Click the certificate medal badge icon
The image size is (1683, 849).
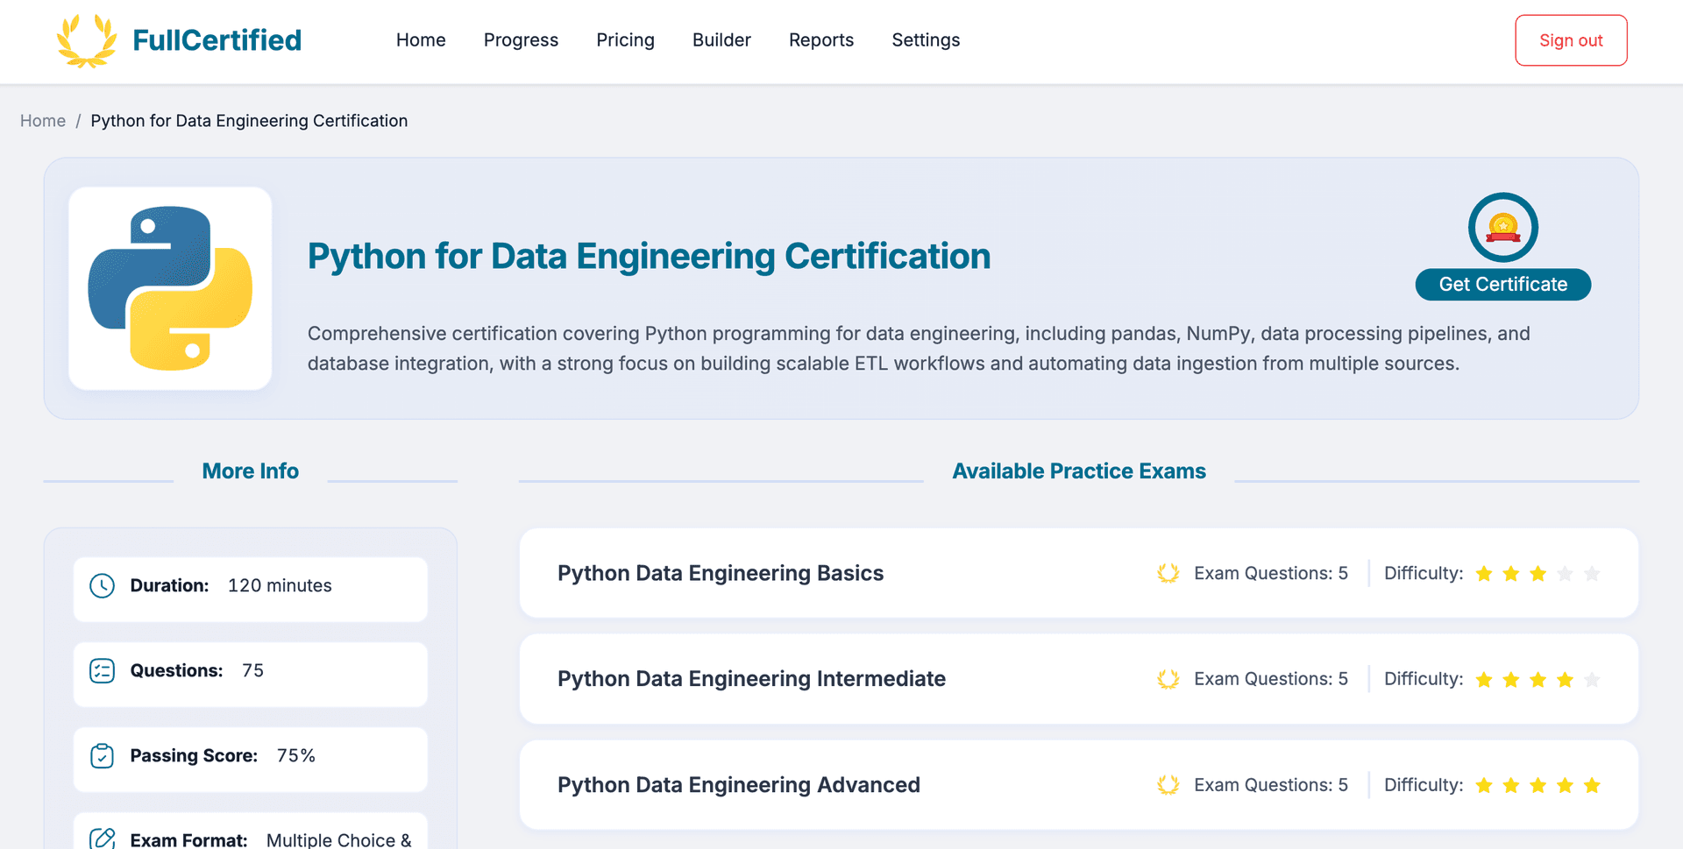click(1502, 228)
